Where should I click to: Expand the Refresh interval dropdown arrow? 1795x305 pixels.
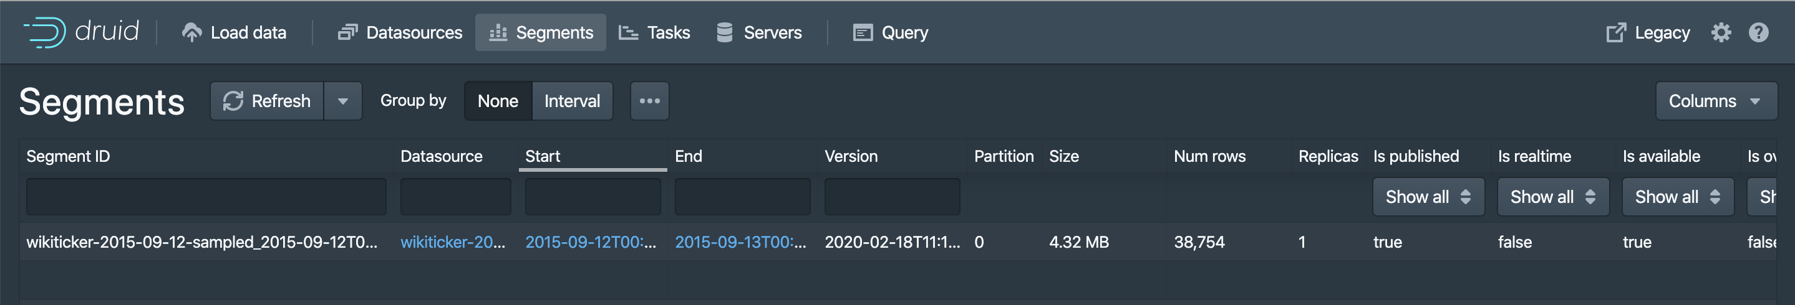[343, 101]
